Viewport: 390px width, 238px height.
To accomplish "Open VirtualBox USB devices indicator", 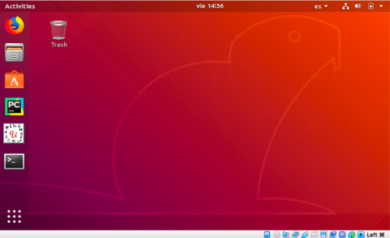I will (305, 234).
